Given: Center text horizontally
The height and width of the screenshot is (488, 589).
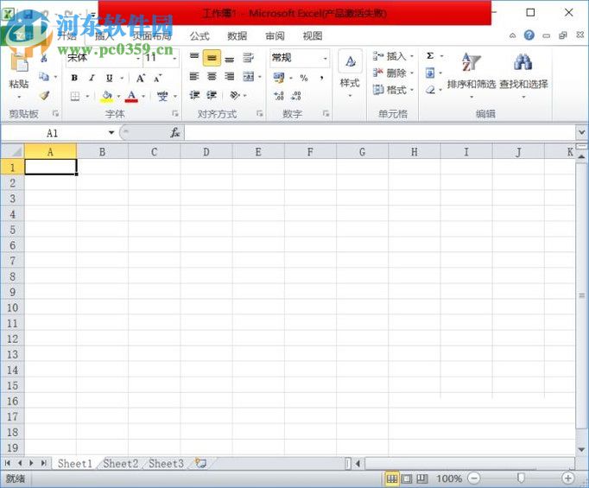Looking at the screenshot, I should click(x=212, y=77).
